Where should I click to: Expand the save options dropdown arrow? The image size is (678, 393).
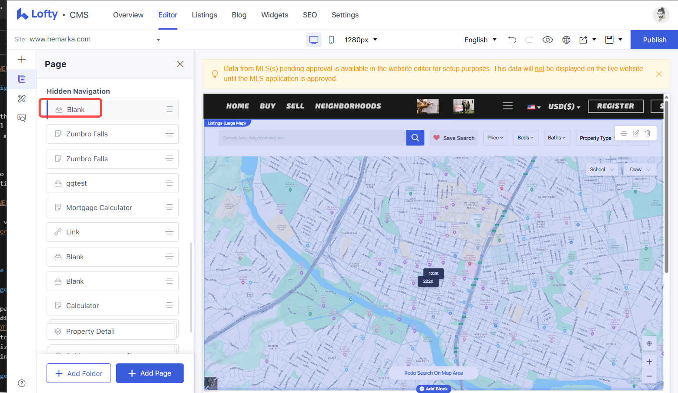tap(620, 40)
